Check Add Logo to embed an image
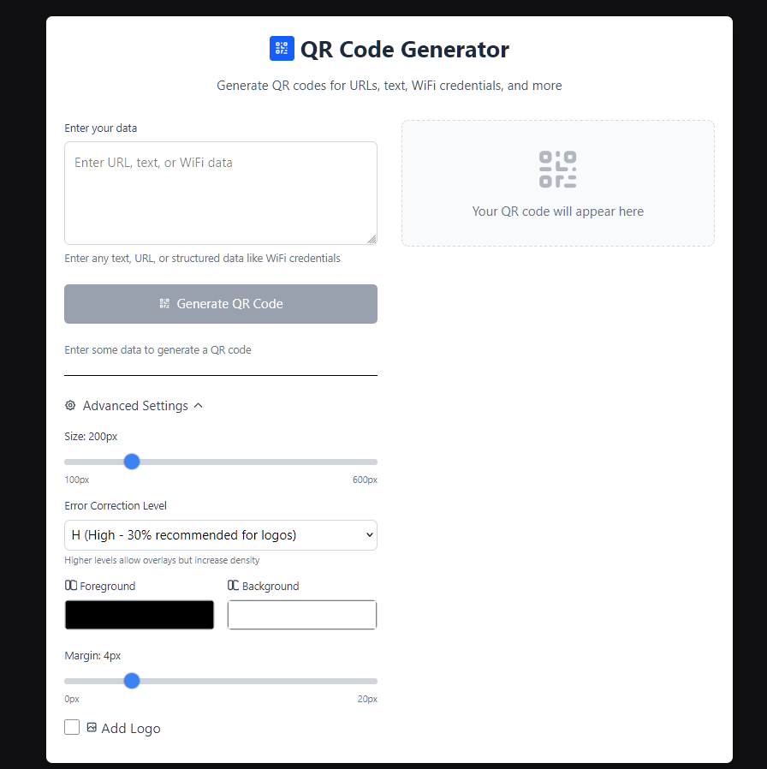Image resolution: width=767 pixels, height=769 pixels. point(72,726)
